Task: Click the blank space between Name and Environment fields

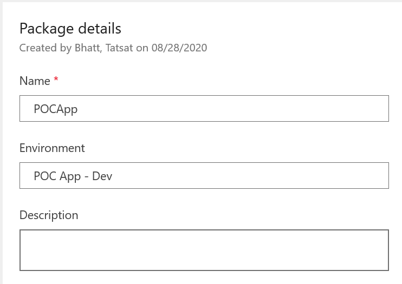Action: pyautogui.click(x=204, y=132)
